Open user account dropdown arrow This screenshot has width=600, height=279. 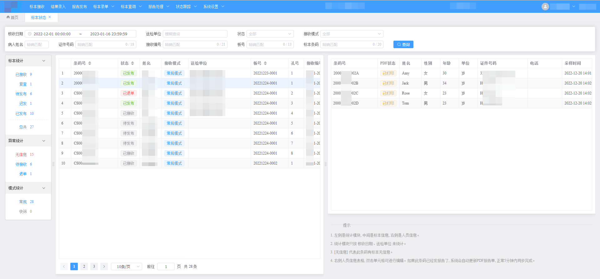(x=574, y=7)
